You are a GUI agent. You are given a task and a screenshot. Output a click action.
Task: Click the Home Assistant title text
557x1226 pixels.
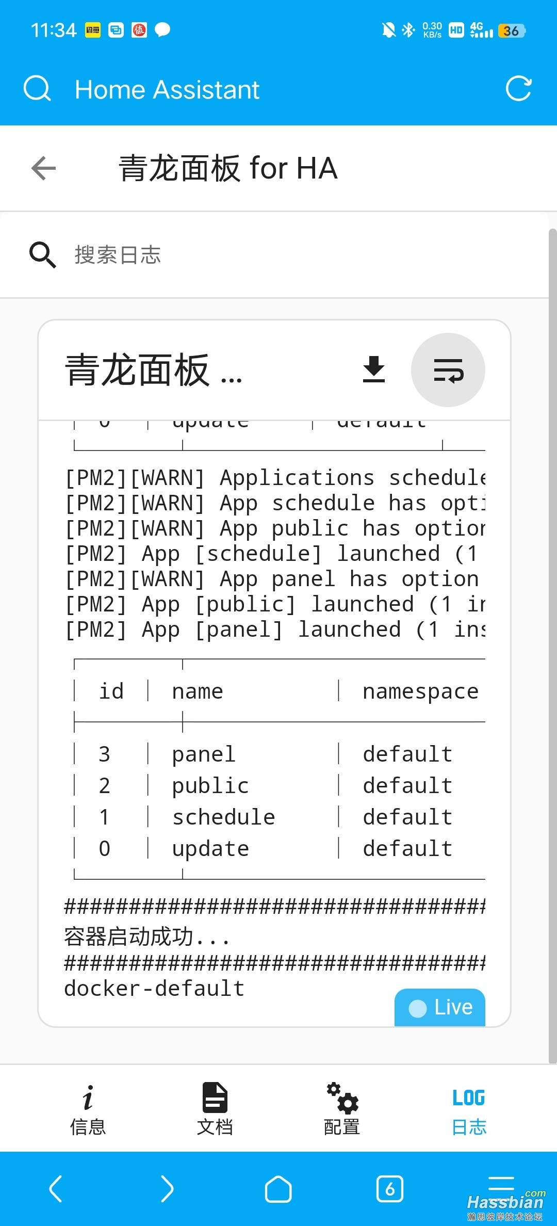point(167,89)
